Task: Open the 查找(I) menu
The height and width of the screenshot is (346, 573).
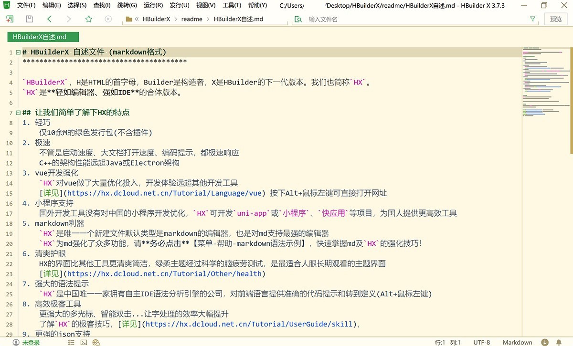Action: click(102, 6)
